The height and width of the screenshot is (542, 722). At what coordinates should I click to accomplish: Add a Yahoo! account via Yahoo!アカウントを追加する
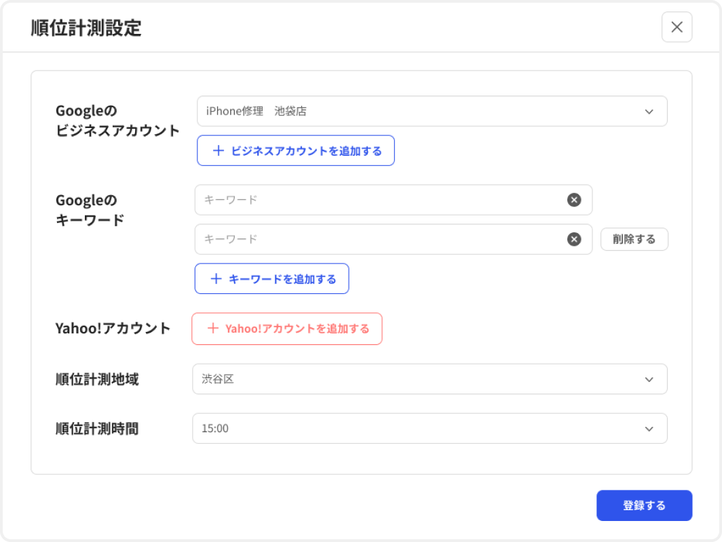click(x=286, y=329)
